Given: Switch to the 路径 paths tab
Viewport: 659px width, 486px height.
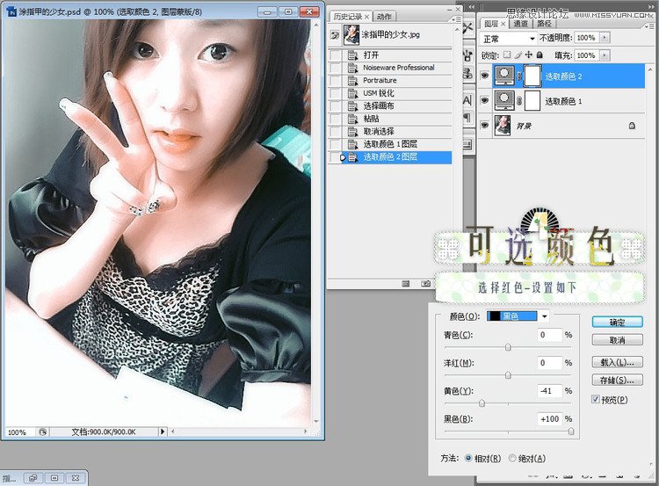Looking at the screenshot, I should pyautogui.click(x=544, y=24).
